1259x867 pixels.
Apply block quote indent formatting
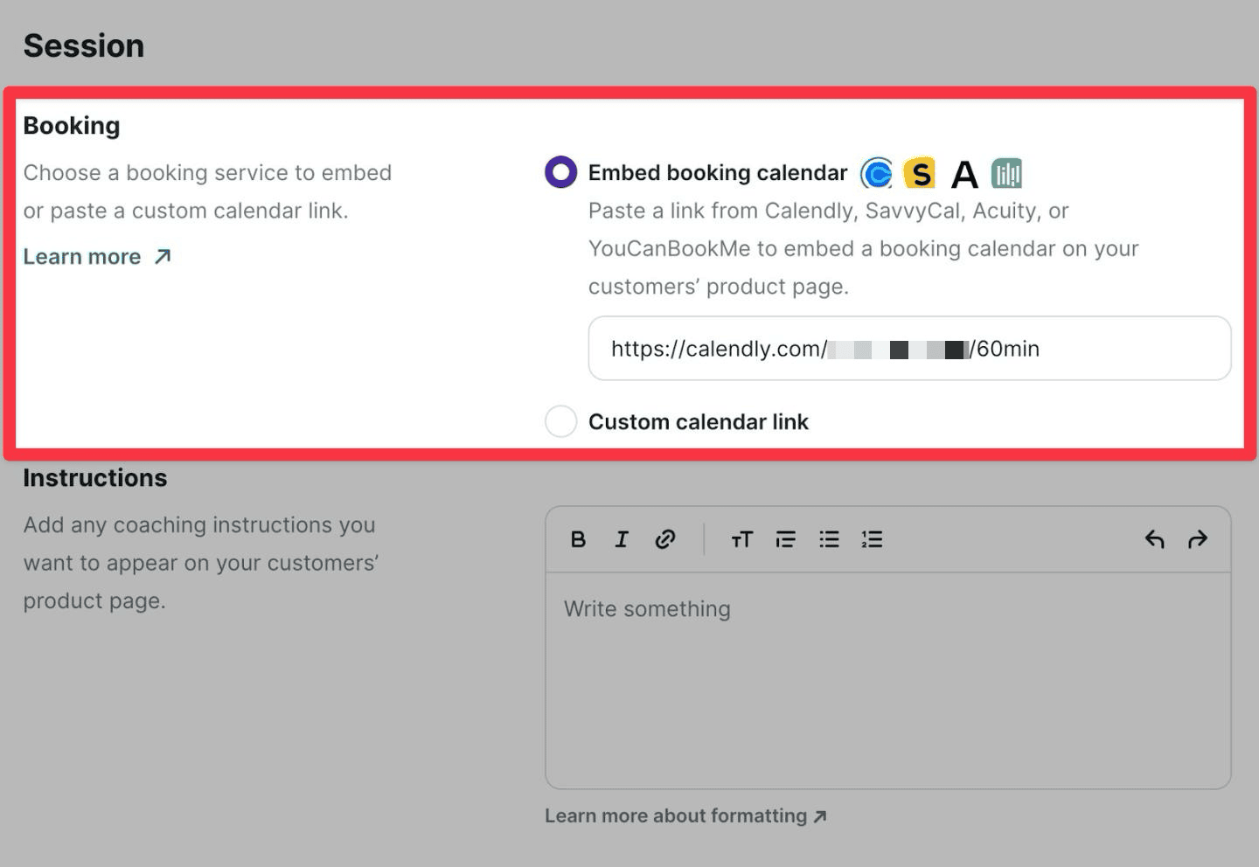(785, 539)
